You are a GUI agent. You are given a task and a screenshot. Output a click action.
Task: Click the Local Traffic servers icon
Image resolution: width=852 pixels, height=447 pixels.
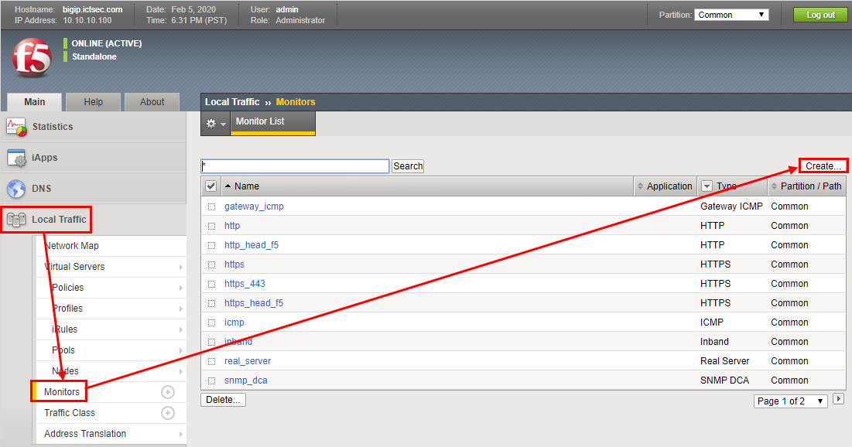coord(16,220)
